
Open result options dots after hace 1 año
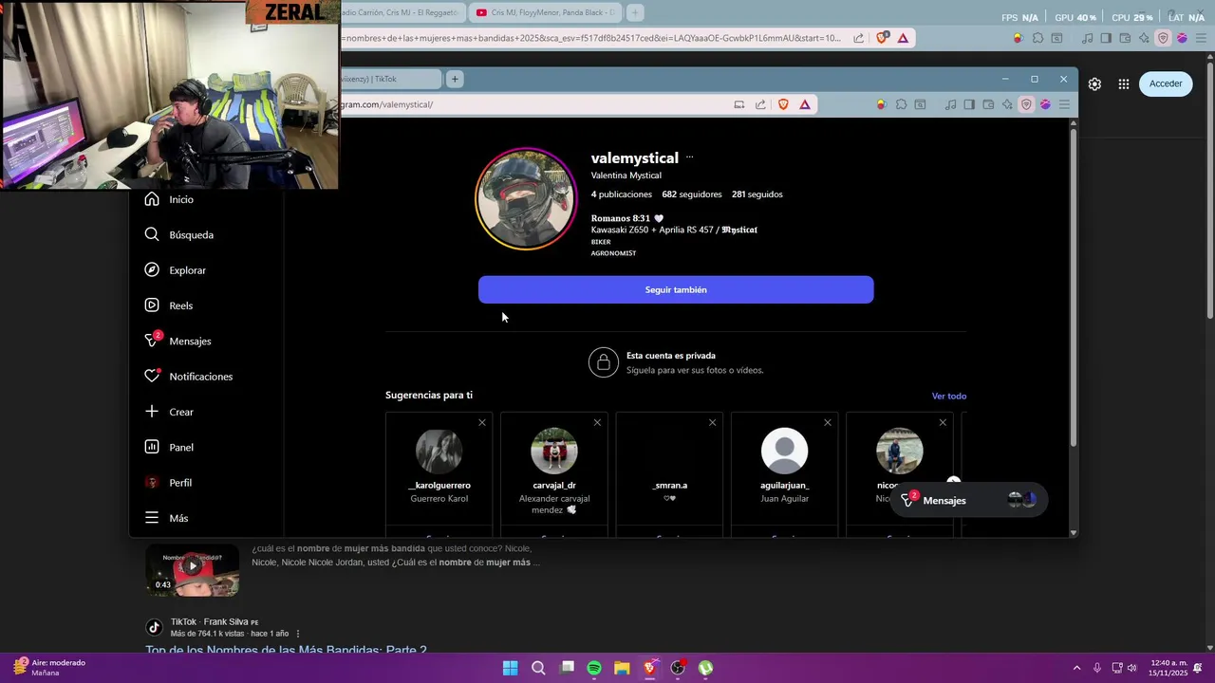(x=298, y=634)
